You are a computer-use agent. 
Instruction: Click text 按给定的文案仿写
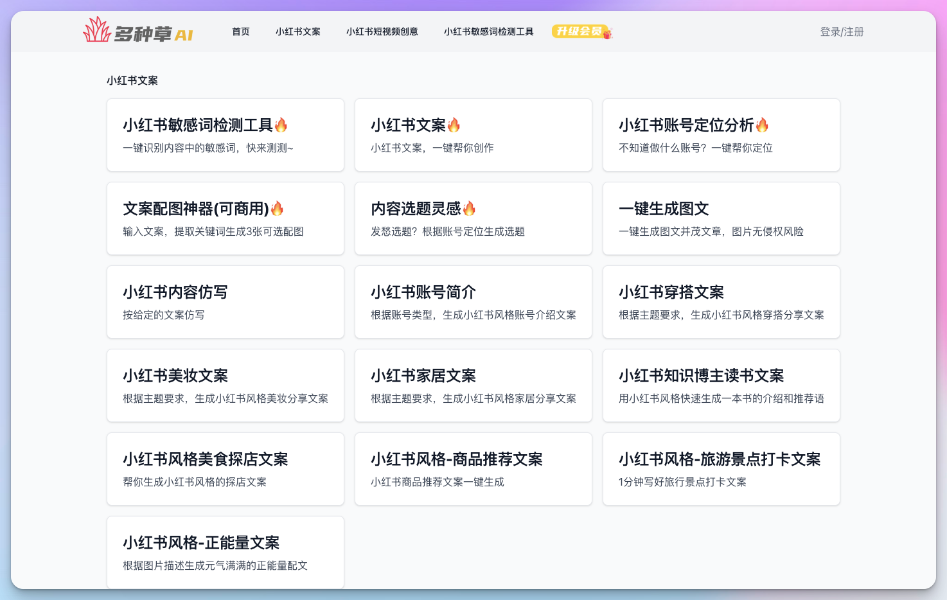point(164,315)
